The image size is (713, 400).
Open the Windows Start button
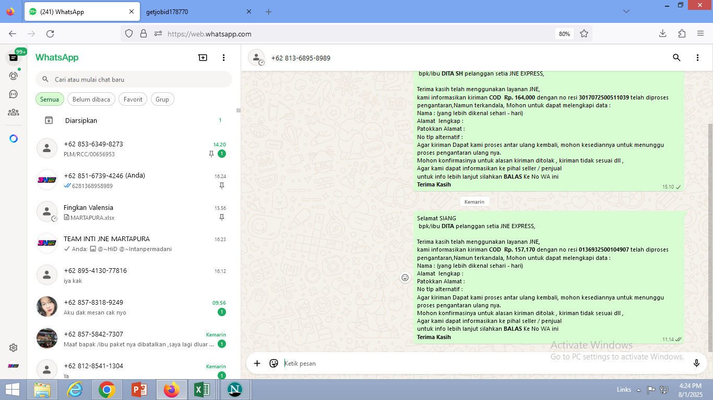coord(13,390)
